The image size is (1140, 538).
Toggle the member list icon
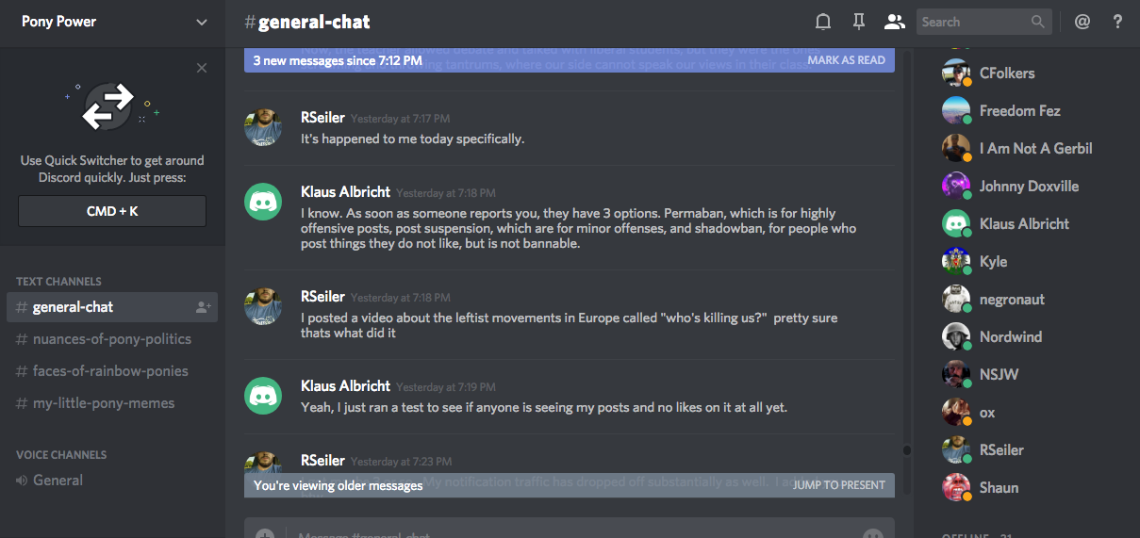click(x=894, y=22)
